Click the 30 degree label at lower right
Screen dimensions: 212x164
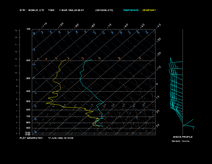click(x=158, y=125)
